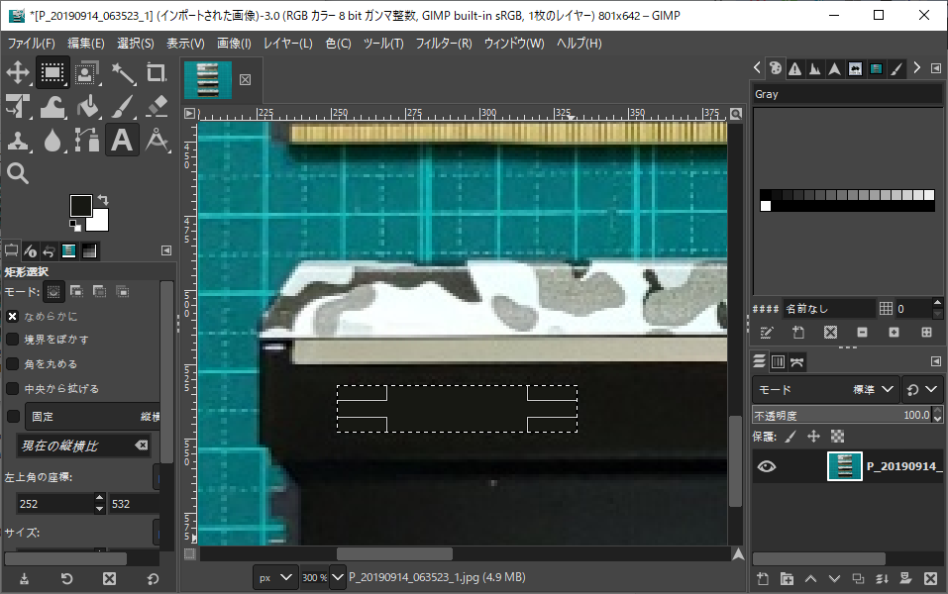Viewport: 948px width, 594px height.
Task: Click the Y position field showing 532
Action: pyautogui.click(x=134, y=504)
